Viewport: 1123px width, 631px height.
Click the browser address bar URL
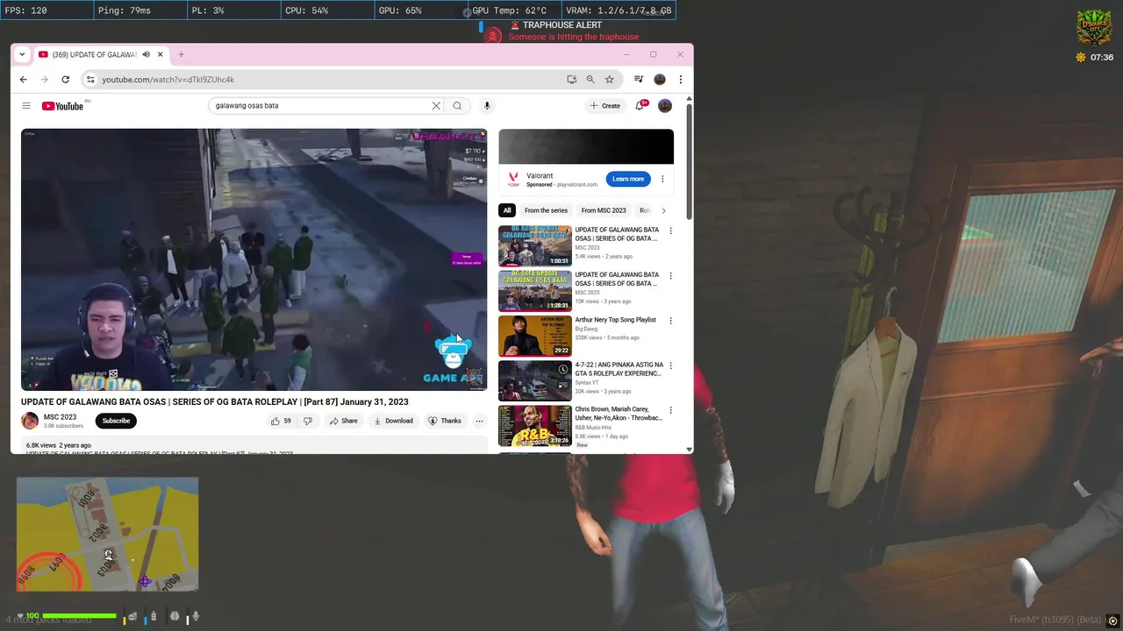pos(168,80)
